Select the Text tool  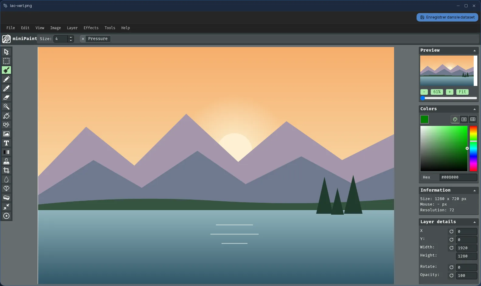click(x=6, y=143)
